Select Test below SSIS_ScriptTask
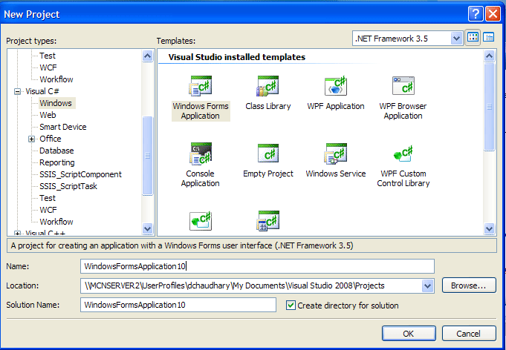 click(x=48, y=198)
